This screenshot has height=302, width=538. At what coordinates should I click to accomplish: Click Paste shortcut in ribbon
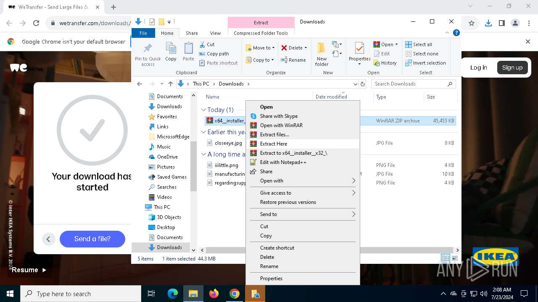point(218,63)
